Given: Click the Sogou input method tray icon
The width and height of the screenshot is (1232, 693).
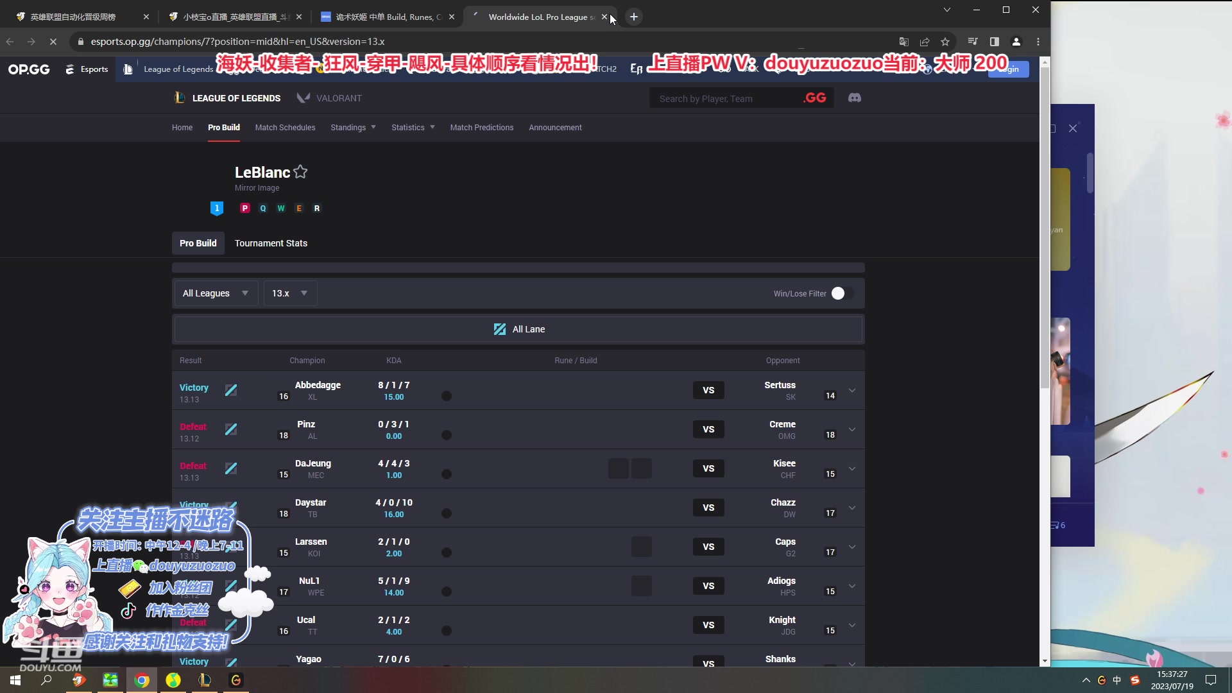Looking at the screenshot, I should 1135,680.
